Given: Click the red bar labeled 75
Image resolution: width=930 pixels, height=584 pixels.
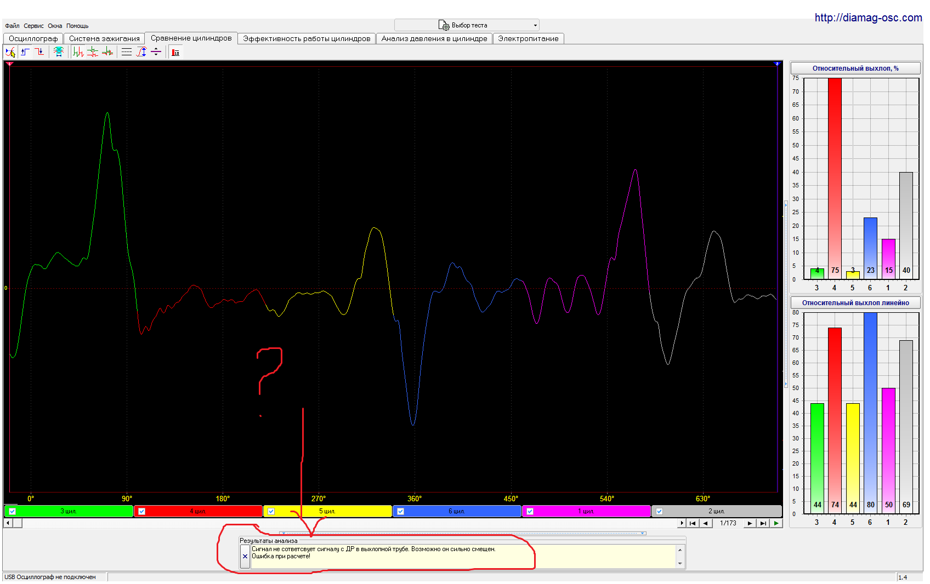Looking at the screenshot, I should click(835, 179).
